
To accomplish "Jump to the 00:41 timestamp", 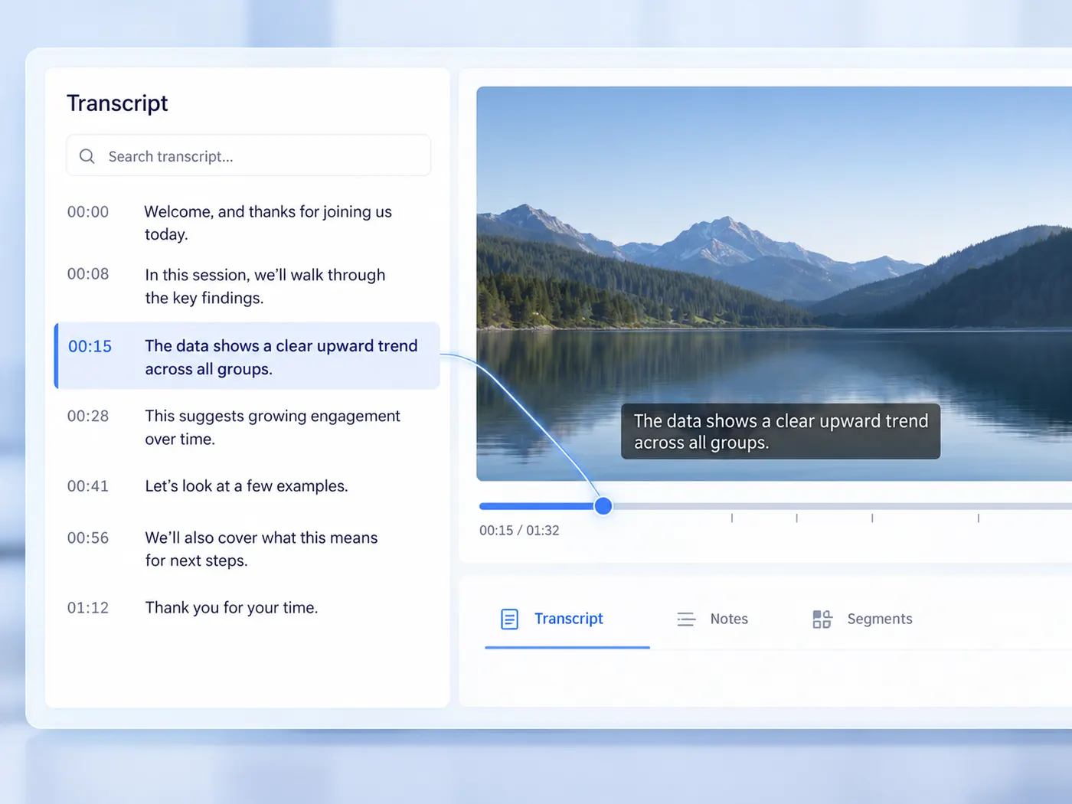I will 88,486.
